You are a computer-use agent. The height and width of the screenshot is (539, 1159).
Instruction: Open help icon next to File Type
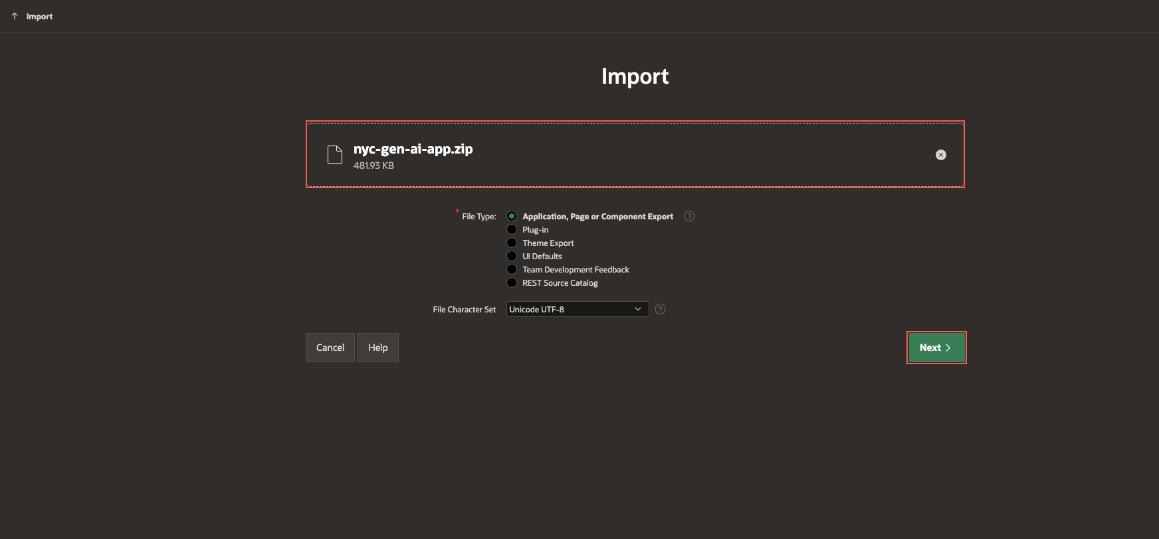point(689,216)
